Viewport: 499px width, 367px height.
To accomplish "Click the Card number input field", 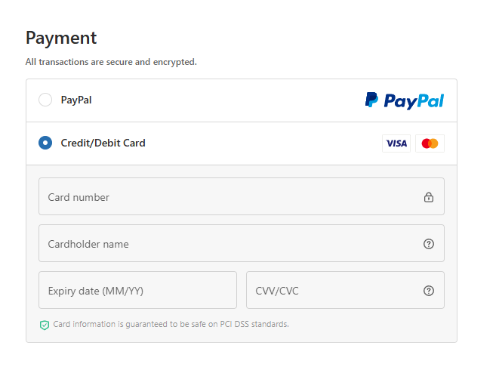I will coord(226,197).
